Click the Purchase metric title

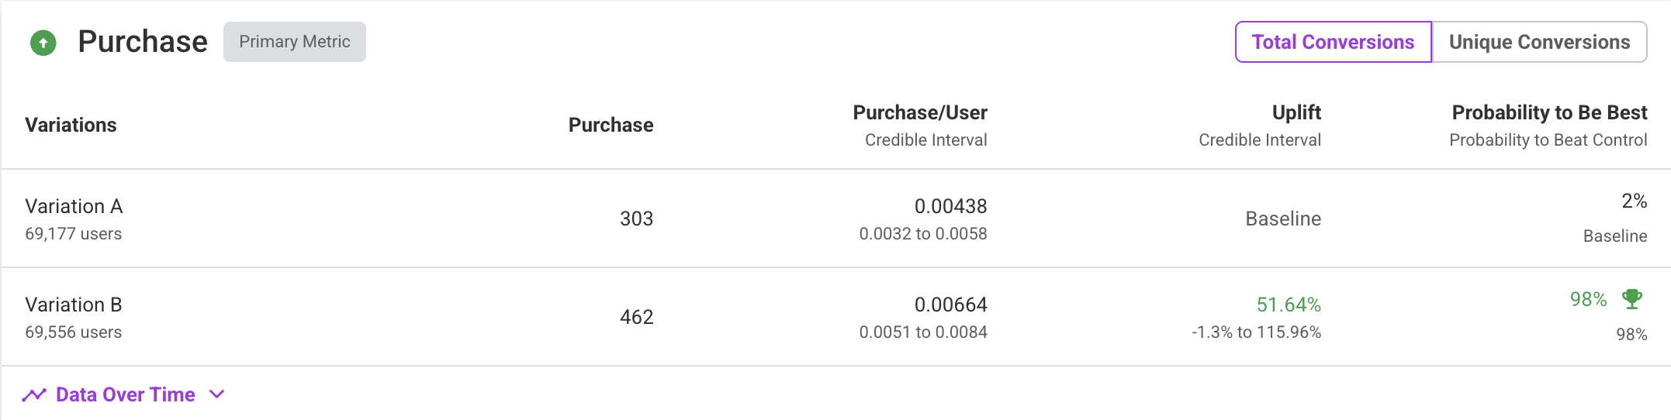click(x=143, y=42)
